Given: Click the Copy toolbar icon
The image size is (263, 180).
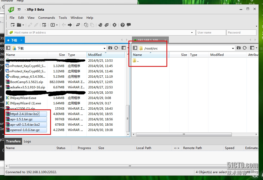Looking at the screenshot, I should pyautogui.click(x=86, y=25).
